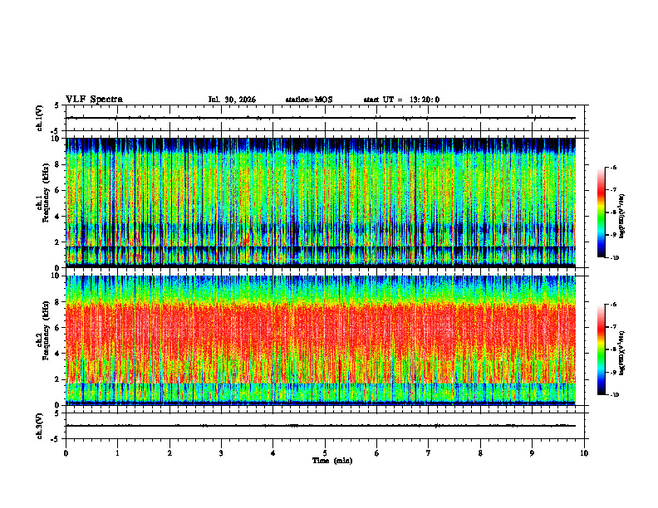This screenshot has width=658, height=508.
Task: Select the 3 minute tick on time axis
Action: click(x=221, y=453)
